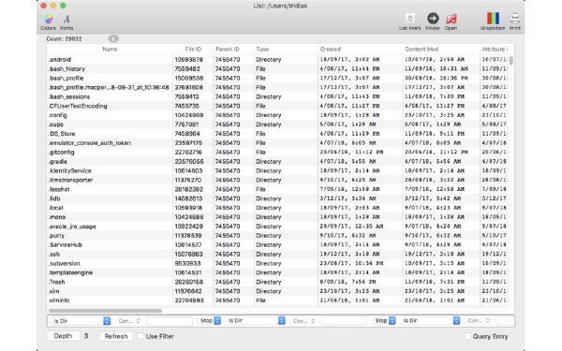Select the .cups directory row
562x351 pixels.
[x=278, y=124]
